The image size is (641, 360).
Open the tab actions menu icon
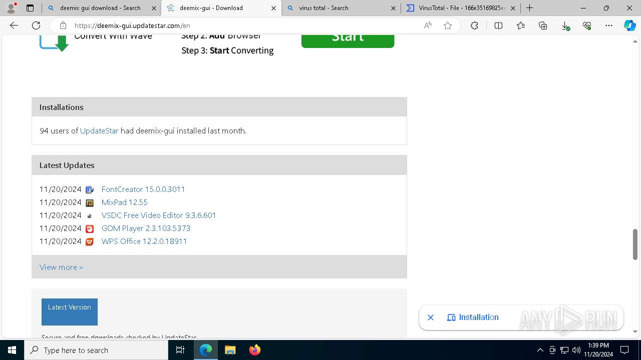pyautogui.click(x=30, y=8)
